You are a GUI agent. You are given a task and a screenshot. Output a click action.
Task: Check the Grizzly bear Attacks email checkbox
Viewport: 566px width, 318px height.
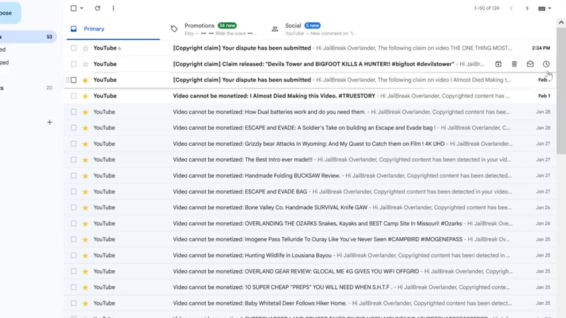point(73,144)
